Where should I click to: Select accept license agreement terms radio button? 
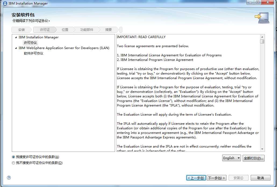coord(13,157)
